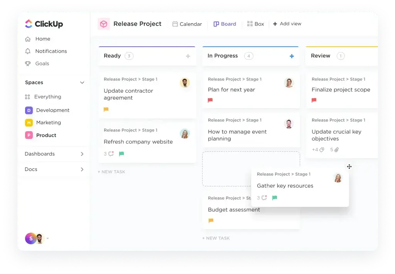Open the Docs label
This screenshot has height=274, width=395.
click(31, 169)
